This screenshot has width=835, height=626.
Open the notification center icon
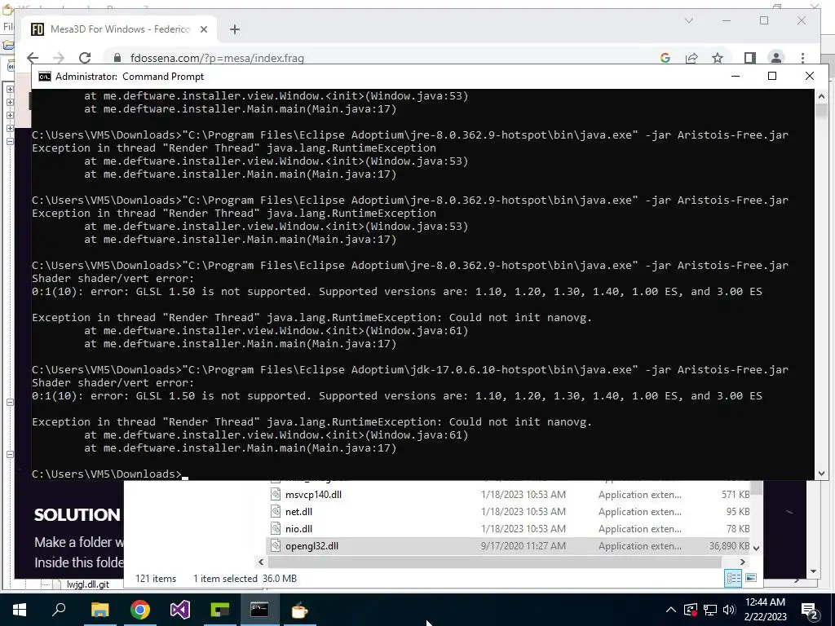coord(810,611)
